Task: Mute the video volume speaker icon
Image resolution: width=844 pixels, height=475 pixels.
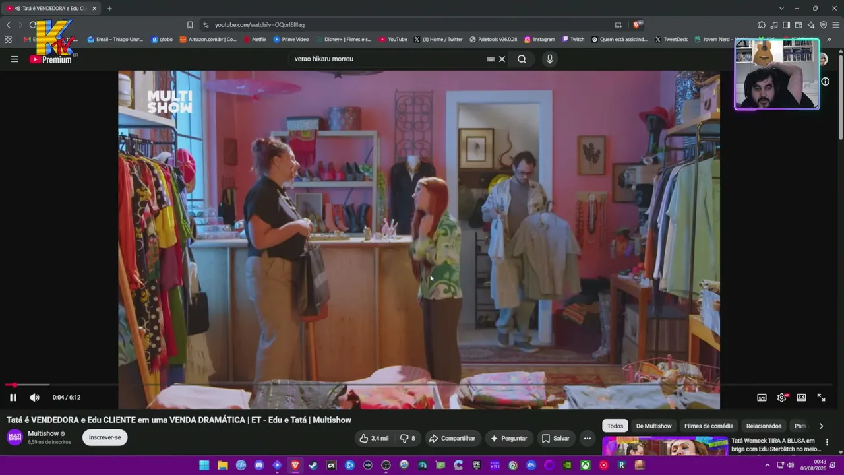Action: [35, 397]
